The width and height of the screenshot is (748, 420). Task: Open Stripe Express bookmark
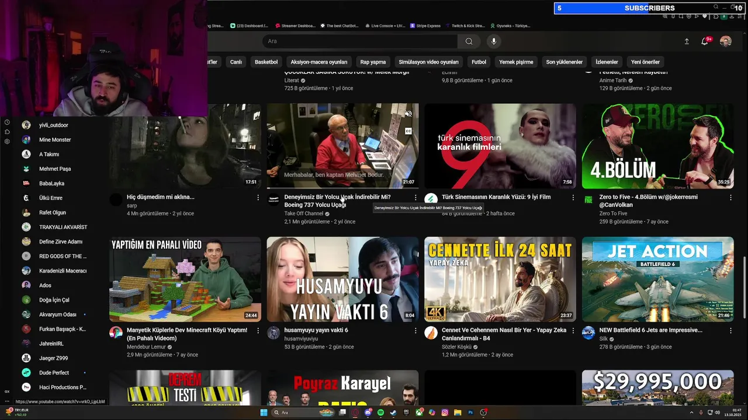[x=425, y=26]
